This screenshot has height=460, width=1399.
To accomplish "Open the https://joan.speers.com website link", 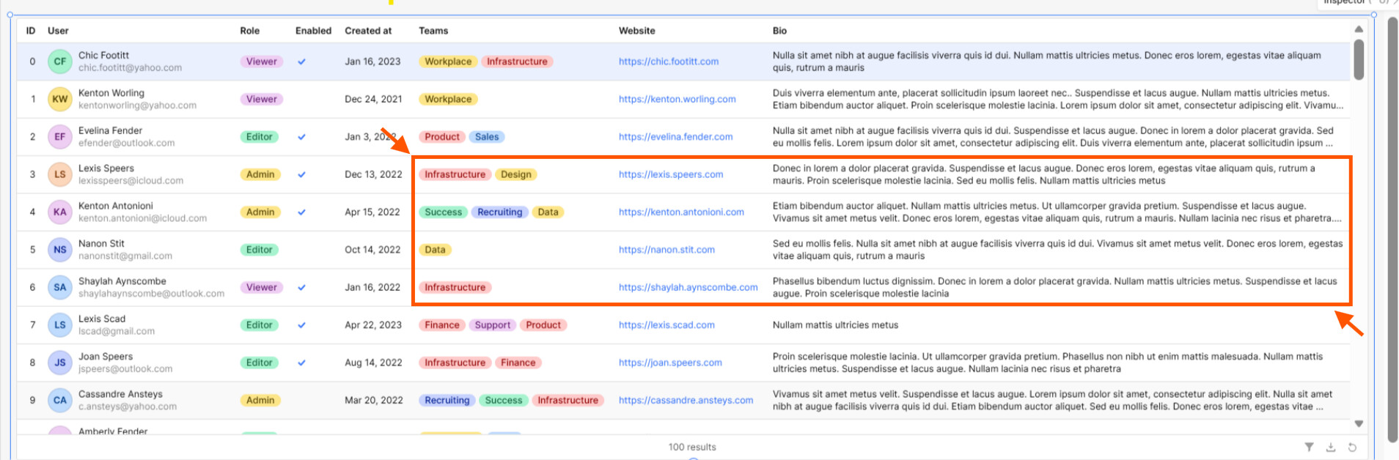I will pos(669,363).
